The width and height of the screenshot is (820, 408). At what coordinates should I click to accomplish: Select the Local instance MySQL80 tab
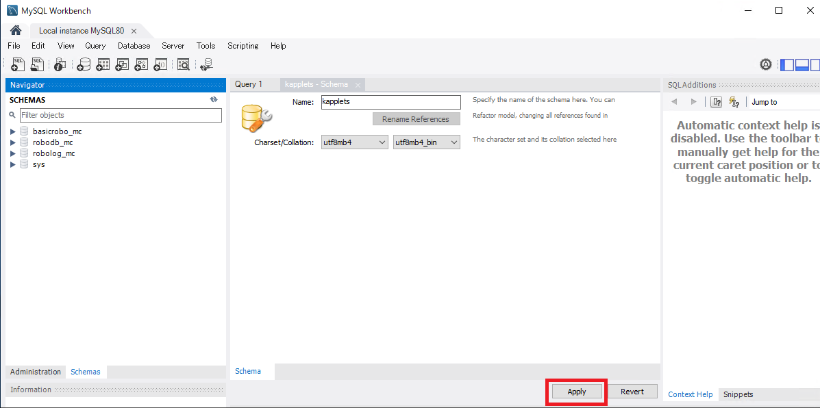click(82, 31)
